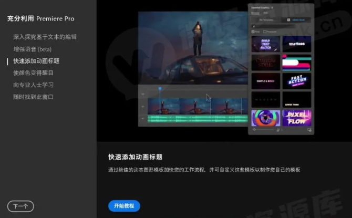Select 随时找到此窗口 in the sidebar
Screen dimensions: 352x218
pos(33,97)
